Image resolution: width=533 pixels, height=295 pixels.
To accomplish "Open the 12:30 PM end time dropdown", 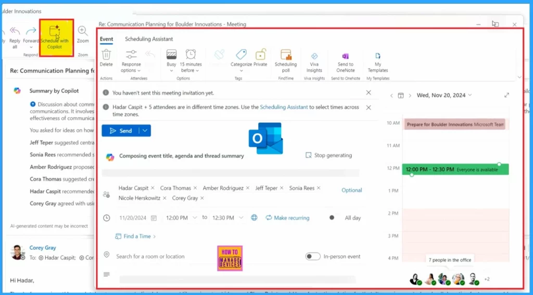I will click(241, 217).
